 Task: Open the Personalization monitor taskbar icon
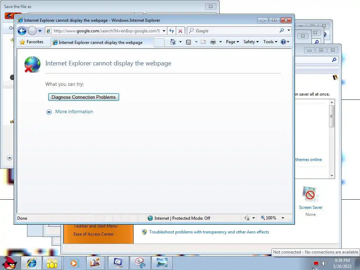(118, 263)
